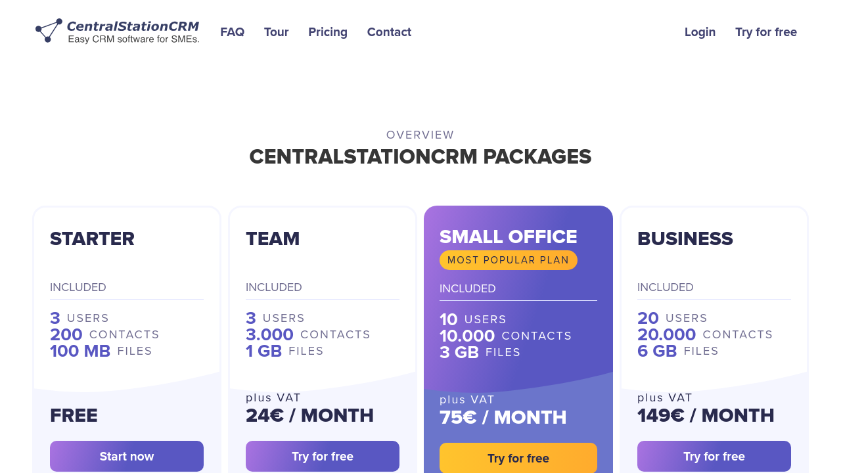This screenshot has width=841, height=473.
Task: Select the Business plan heading
Action: (685, 238)
